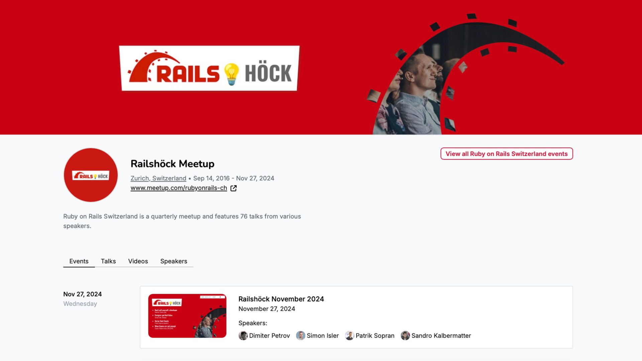Click Patrik Sopran's avatar picture
This screenshot has width=642, height=361.
click(x=349, y=336)
